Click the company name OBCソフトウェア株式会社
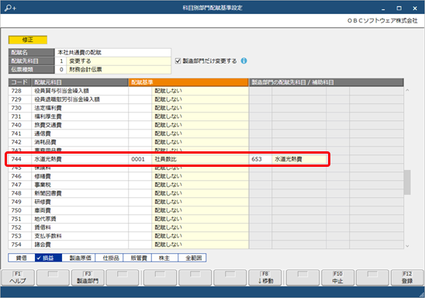This screenshot has height=298, width=425. [x=382, y=21]
